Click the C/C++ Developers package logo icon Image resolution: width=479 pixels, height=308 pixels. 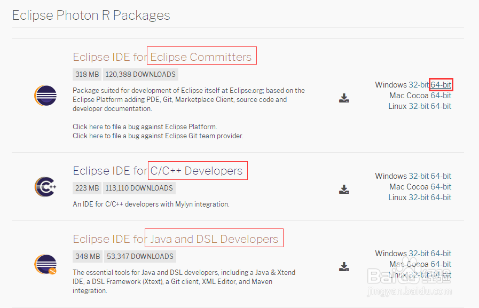(45, 187)
